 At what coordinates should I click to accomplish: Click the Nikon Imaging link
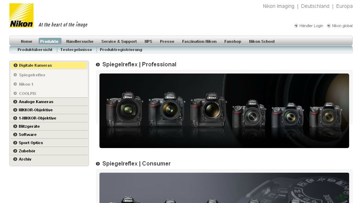[279, 6]
